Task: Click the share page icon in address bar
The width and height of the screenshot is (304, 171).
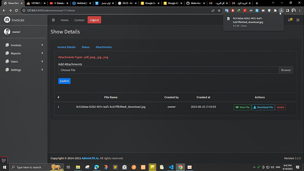Action: point(213,10)
